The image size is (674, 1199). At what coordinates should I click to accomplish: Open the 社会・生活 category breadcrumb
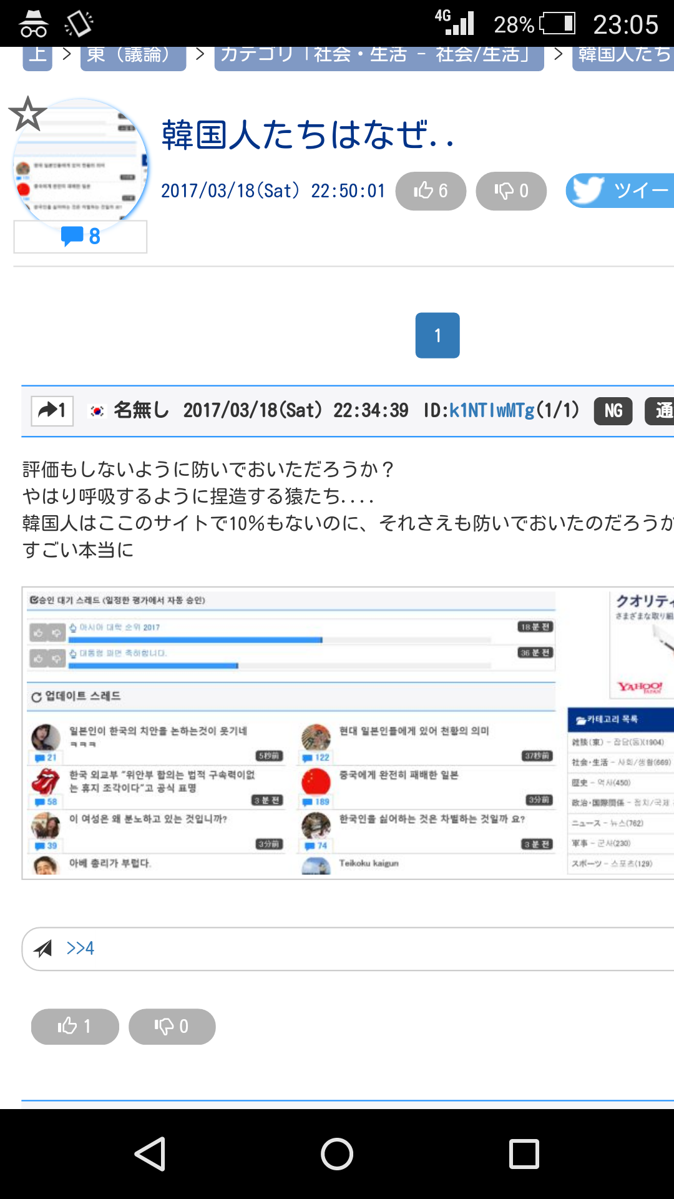click(x=379, y=56)
